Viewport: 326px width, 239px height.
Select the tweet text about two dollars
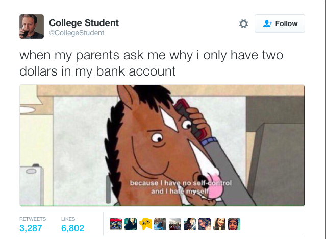152,63
